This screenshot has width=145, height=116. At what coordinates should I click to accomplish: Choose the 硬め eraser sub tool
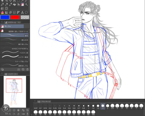[x=14, y=35]
